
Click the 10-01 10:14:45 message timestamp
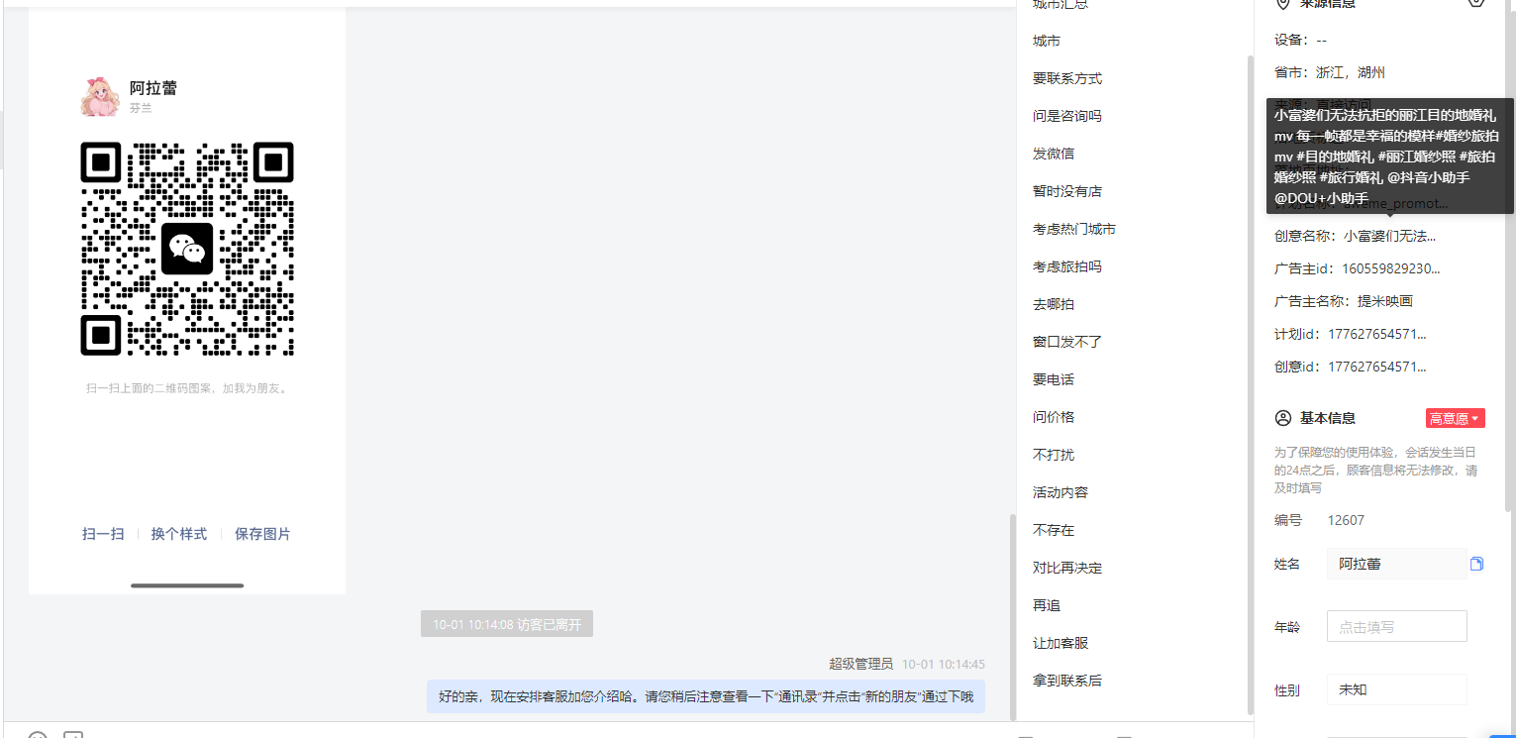click(944, 664)
